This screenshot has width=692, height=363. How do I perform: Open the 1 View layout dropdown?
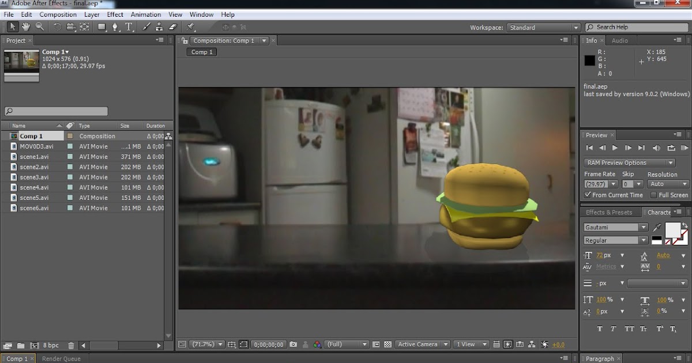tap(471, 345)
